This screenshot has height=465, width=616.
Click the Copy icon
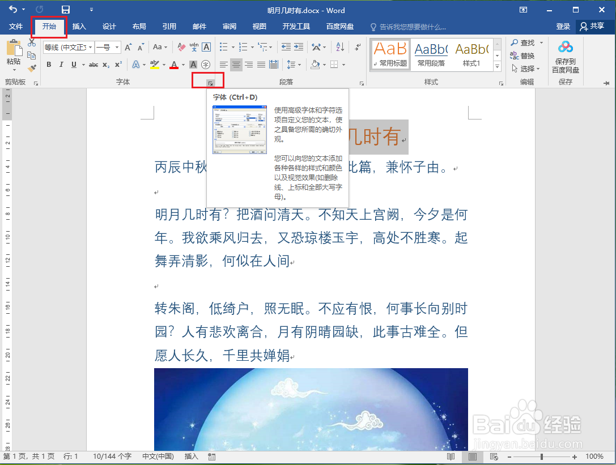tap(32, 56)
